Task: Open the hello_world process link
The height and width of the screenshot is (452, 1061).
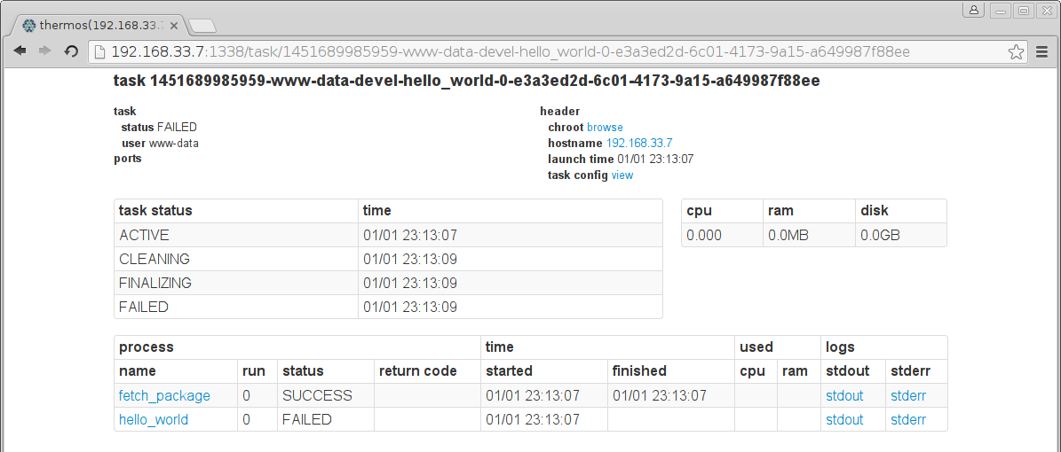Action: pyautogui.click(x=154, y=419)
